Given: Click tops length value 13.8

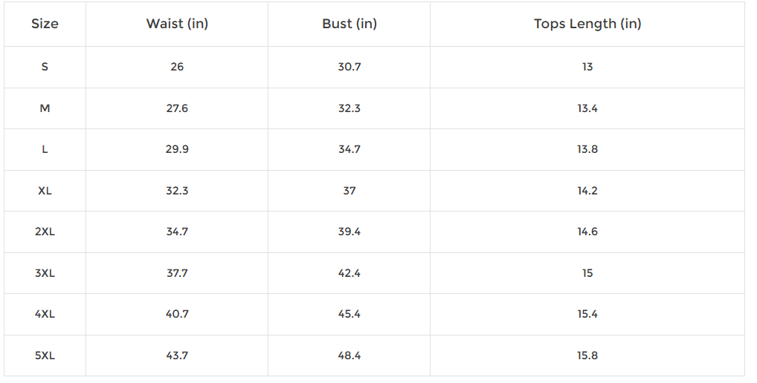Looking at the screenshot, I should 587,149.
